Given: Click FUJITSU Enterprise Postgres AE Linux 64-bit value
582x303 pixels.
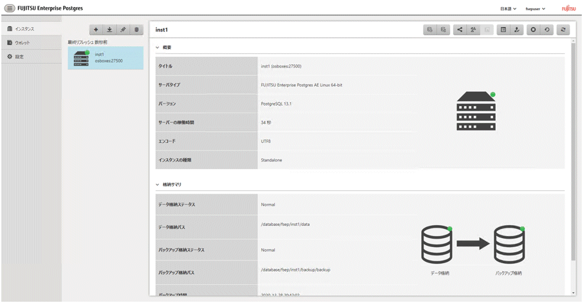Looking at the screenshot, I should [x=301, y=85].
